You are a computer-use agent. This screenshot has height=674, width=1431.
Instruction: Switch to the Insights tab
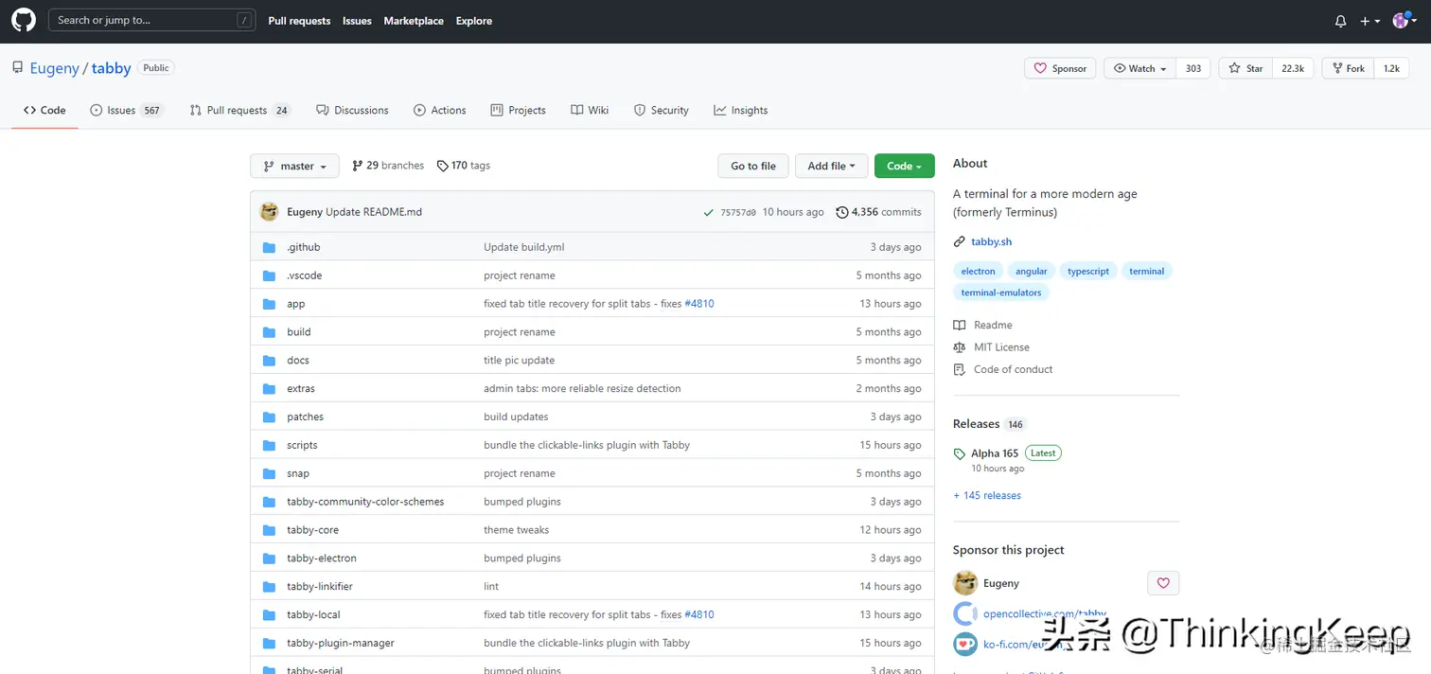741,110
